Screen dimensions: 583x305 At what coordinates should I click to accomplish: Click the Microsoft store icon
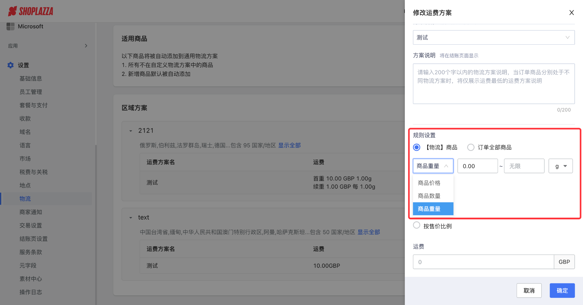click(11, 26)
